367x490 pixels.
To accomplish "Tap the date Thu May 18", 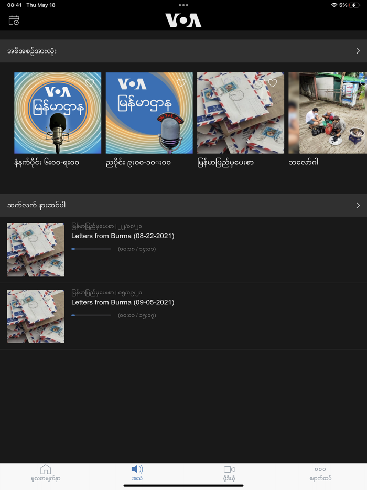I will pos(41,5).
